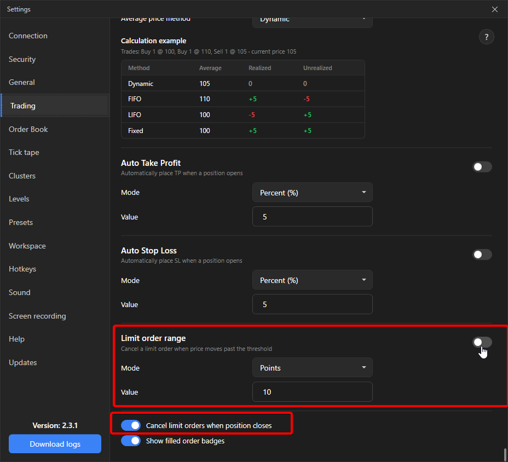The image size is (508, 462).
Task: Click the Unrealized column header
Action: click(x=317, y=68)
